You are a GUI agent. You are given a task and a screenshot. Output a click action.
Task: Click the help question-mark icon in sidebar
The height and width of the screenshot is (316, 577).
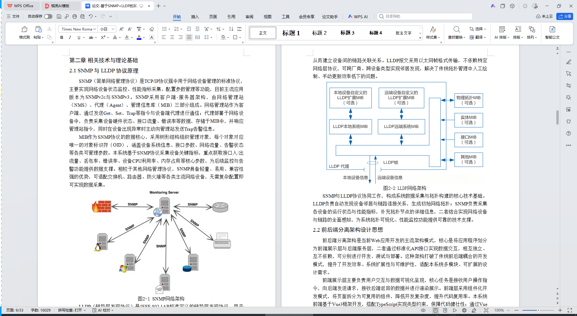tap(569, 133)
